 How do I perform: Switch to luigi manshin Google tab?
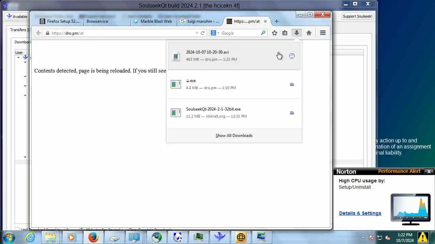[x=199, y=21]
